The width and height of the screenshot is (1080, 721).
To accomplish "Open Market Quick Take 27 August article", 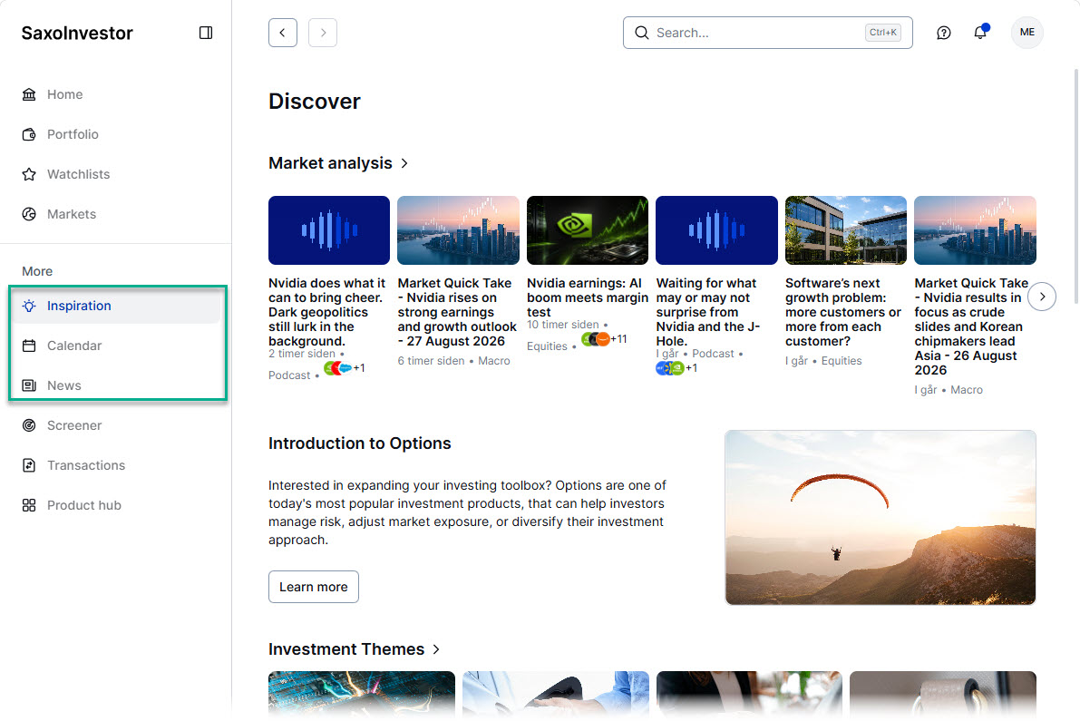I will pos(457,312).
